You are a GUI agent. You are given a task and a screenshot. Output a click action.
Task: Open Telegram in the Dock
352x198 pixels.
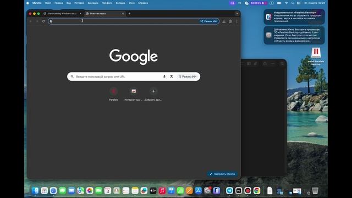click(229, 191)
